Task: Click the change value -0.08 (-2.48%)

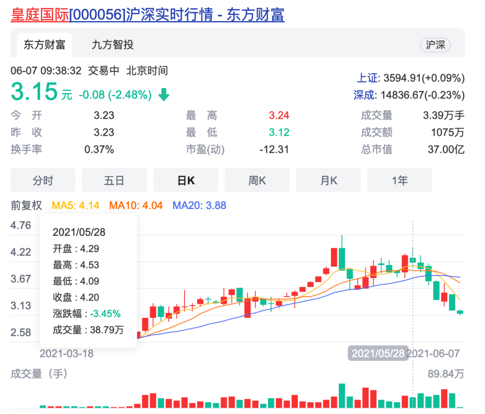Action: coord(115,95)
